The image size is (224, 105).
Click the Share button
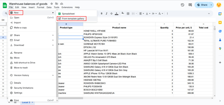pos(202,5)
